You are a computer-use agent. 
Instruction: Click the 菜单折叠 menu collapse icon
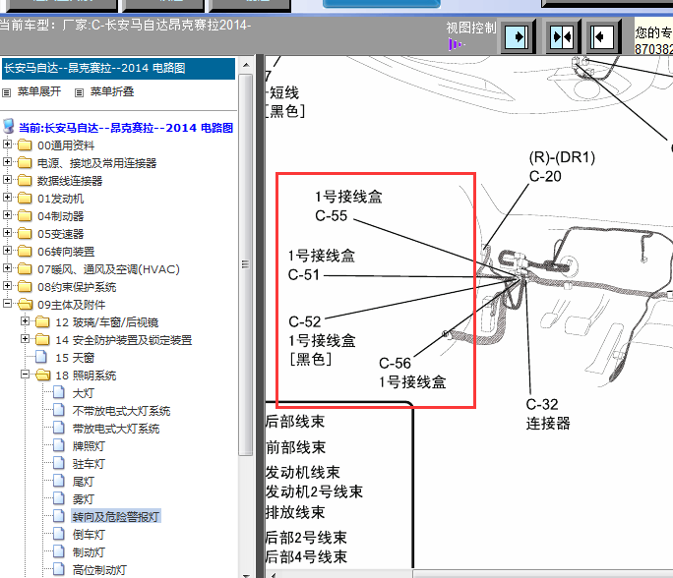tap(79, 92)
